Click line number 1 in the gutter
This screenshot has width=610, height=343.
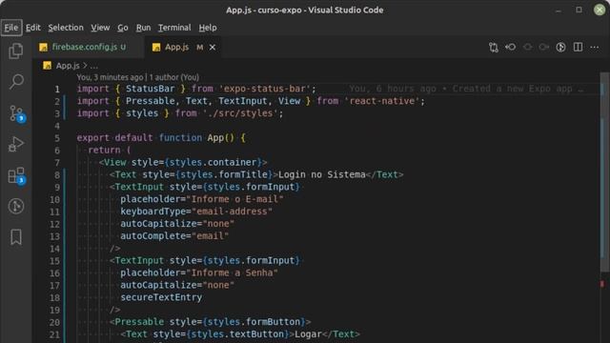pyautogui.click(x=57, y=89)
